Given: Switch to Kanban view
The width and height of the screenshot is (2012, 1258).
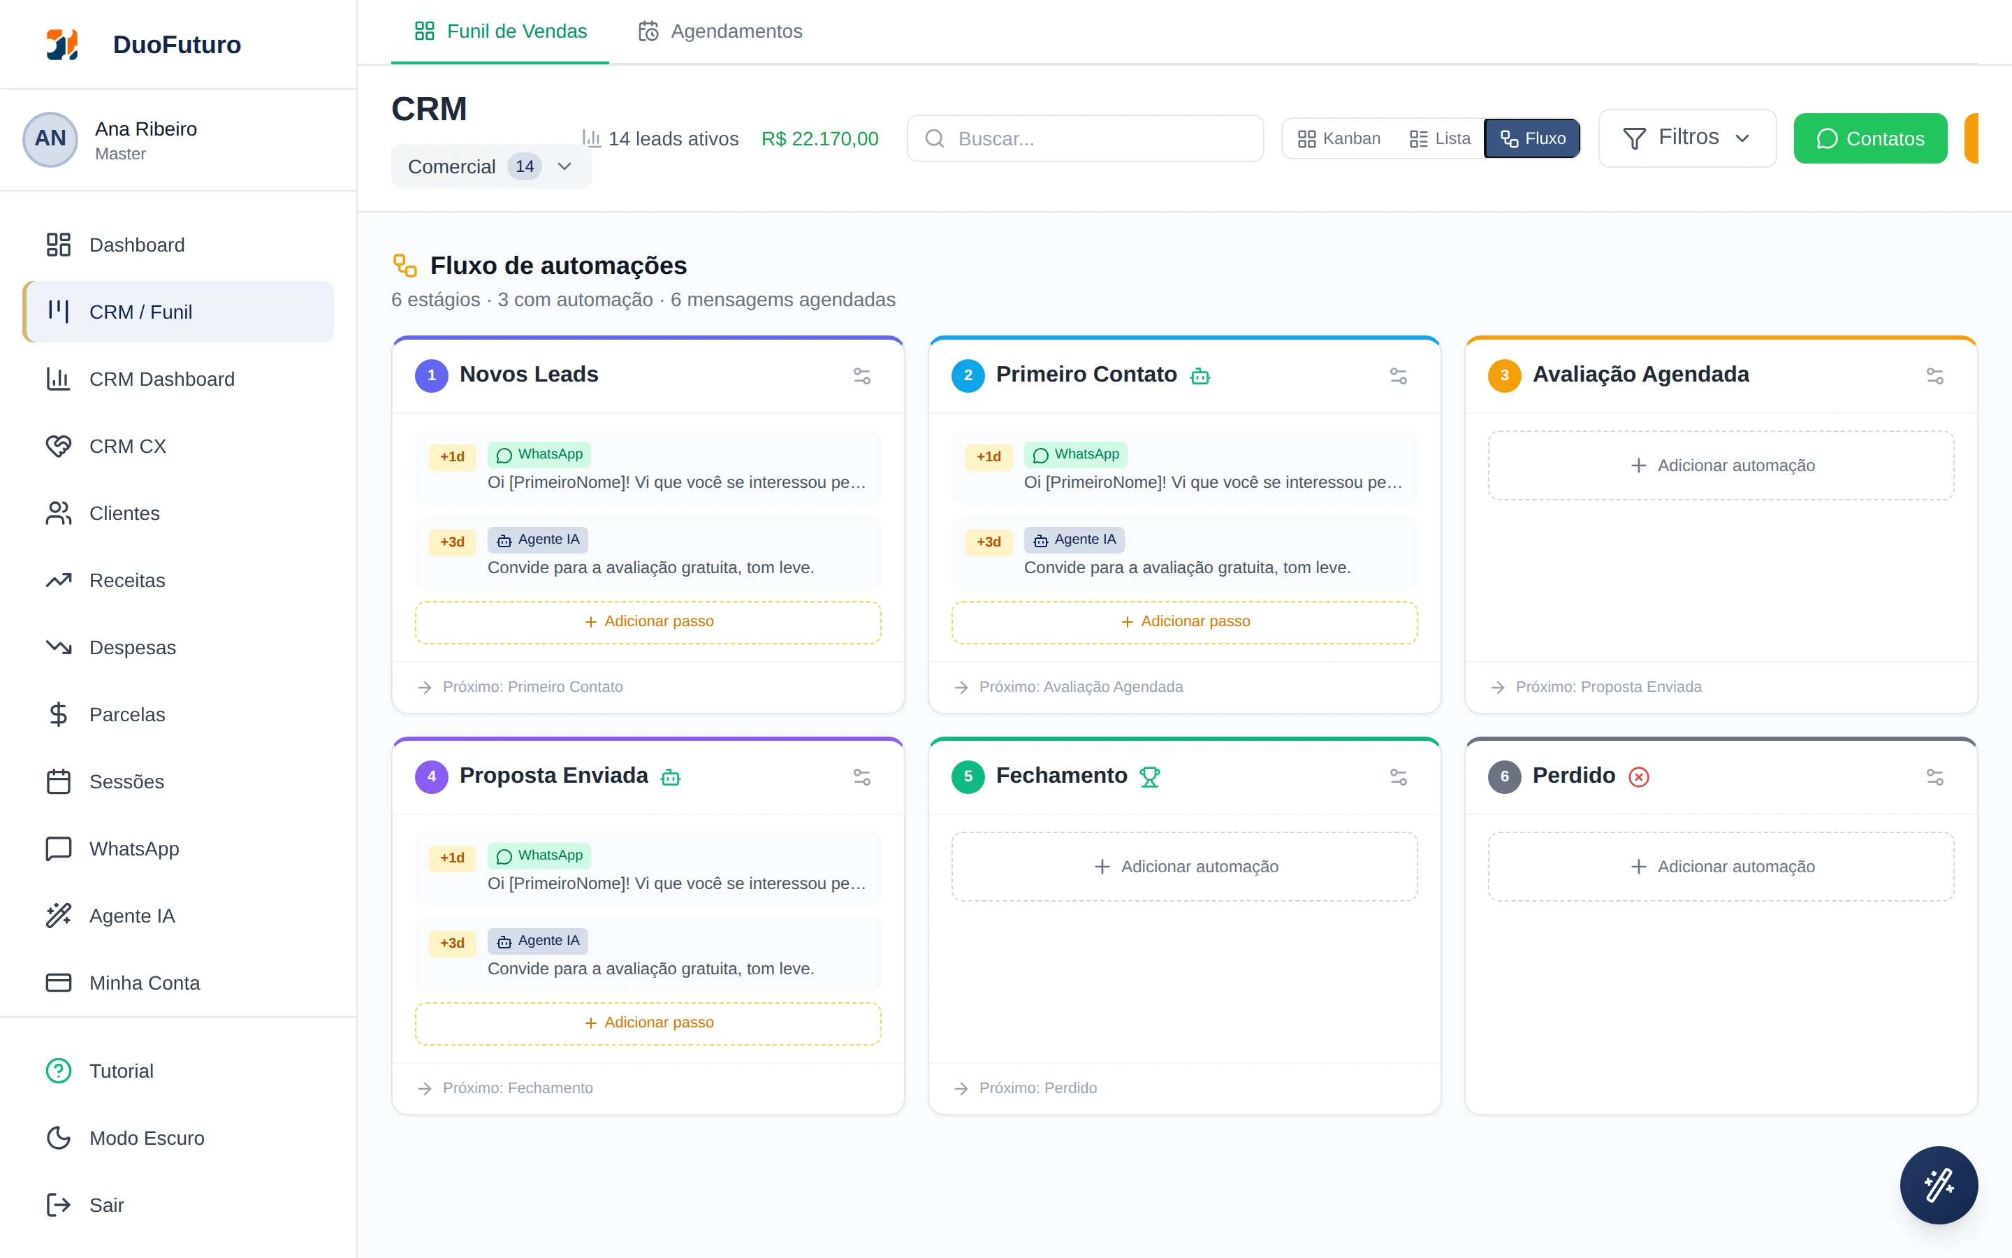Looking at the screenshot, I should 1339,138.
